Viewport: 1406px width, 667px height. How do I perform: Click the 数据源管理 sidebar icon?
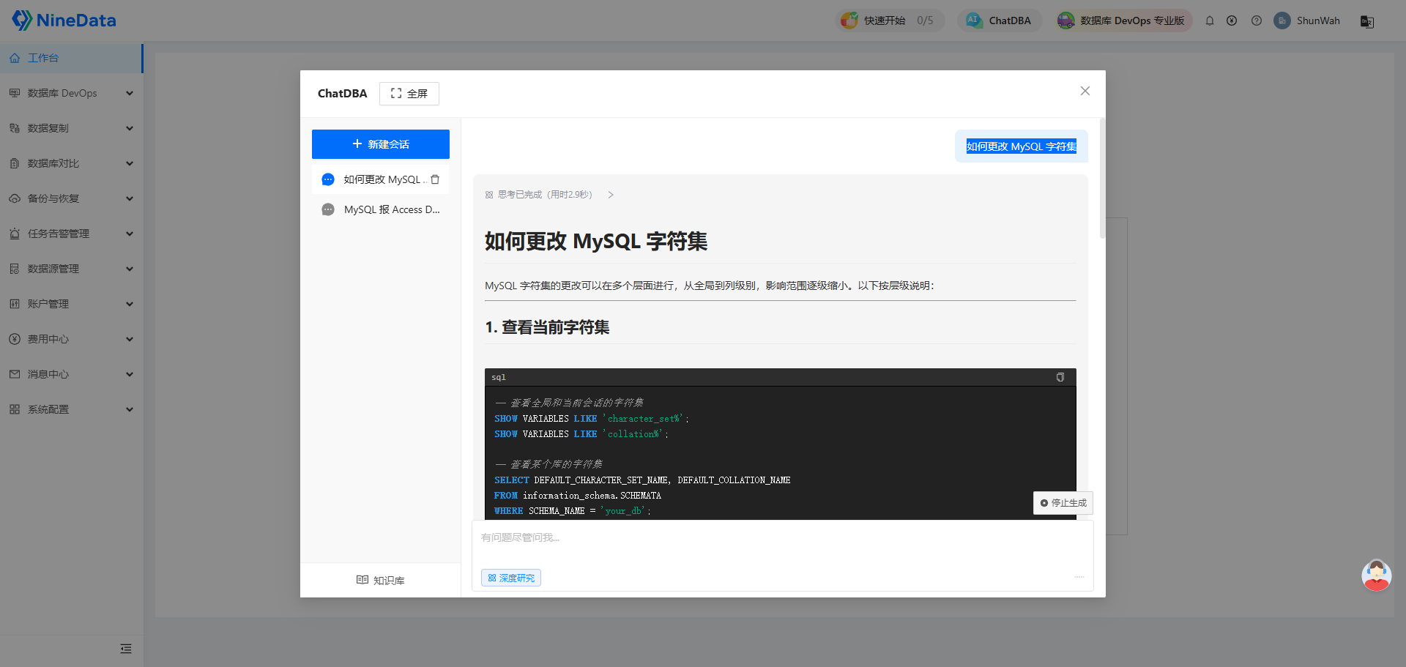point(15,269)
